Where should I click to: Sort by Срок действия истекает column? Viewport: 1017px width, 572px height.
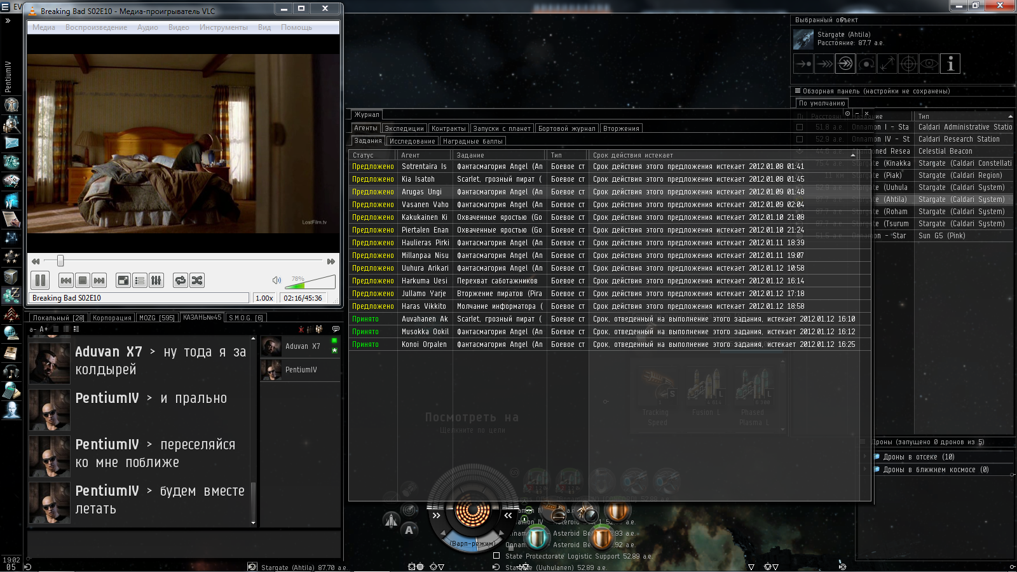[x=724, y=155]
